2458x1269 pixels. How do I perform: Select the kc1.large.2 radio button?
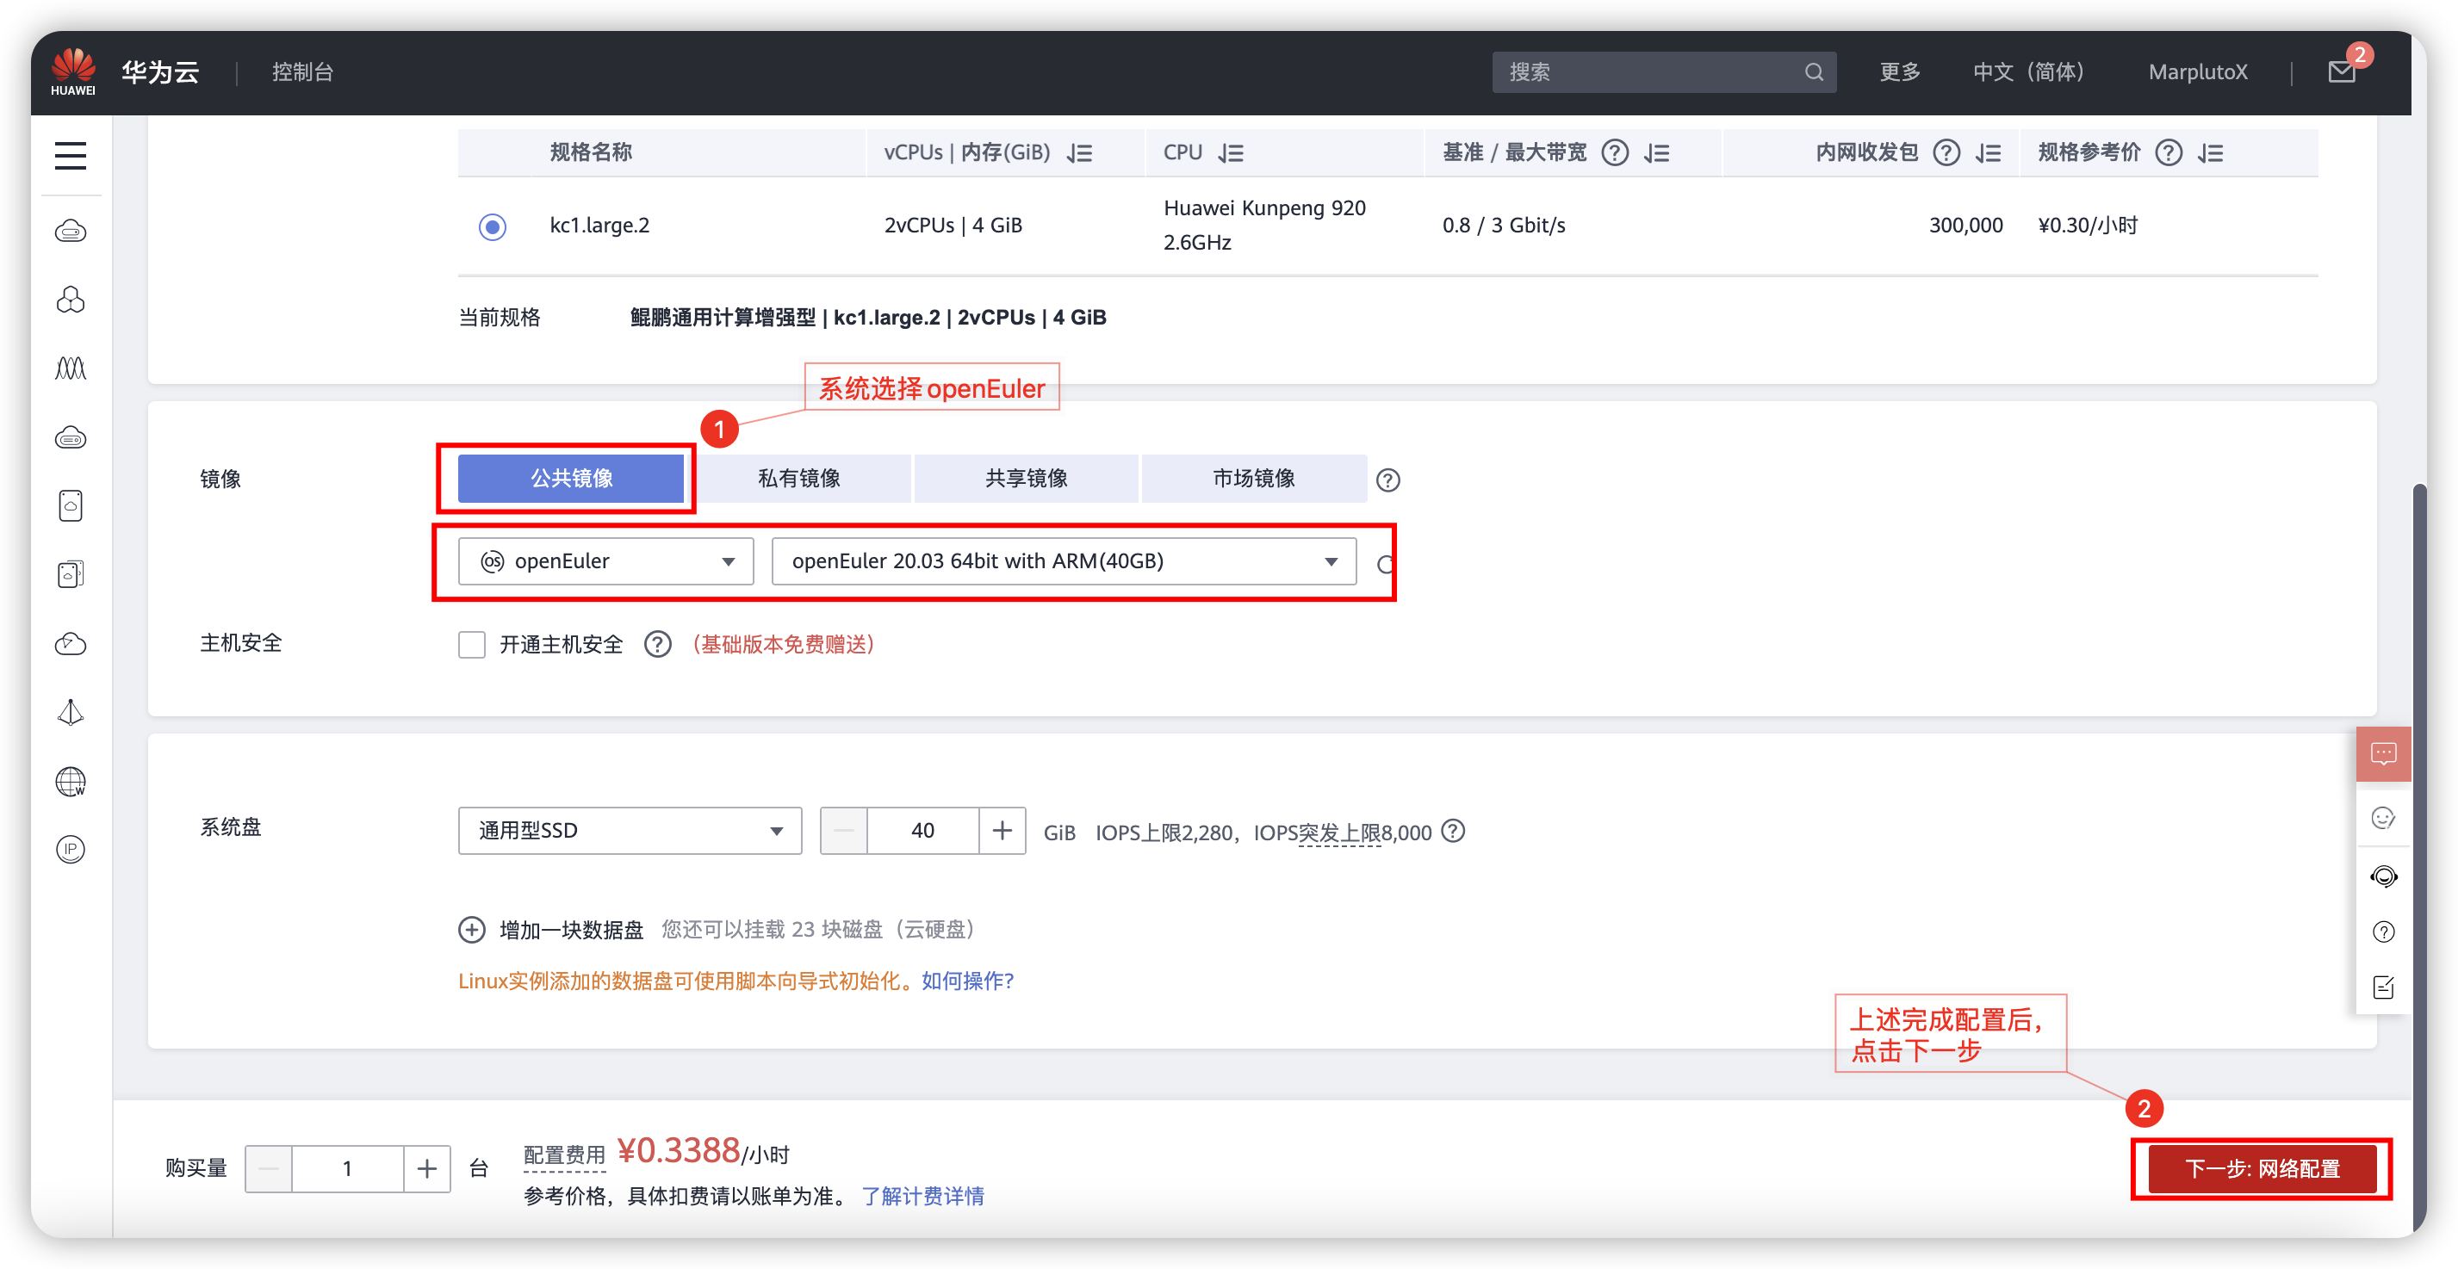(493, 227)
